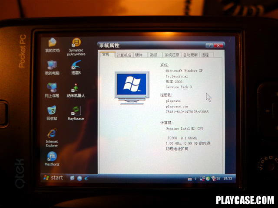Launch the 迅雷5 shortcut
This screenshot has width=278, height=208.
coord(76,67)
